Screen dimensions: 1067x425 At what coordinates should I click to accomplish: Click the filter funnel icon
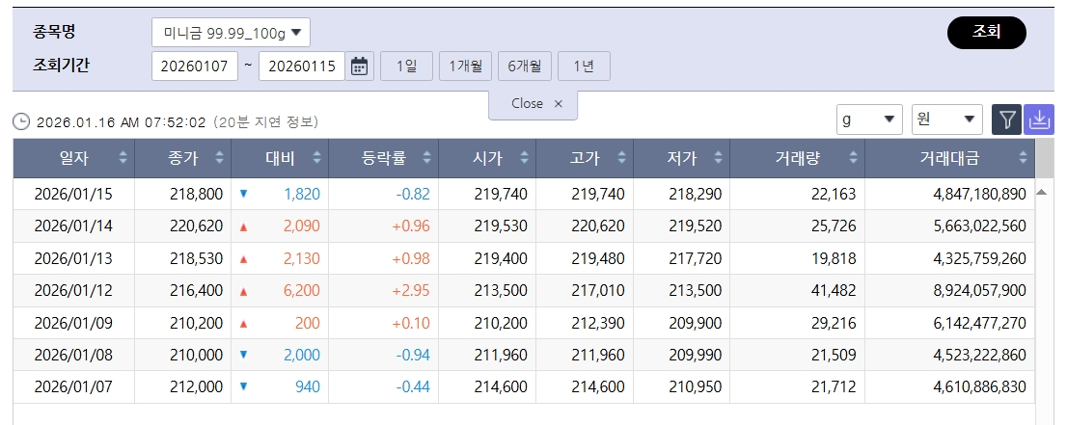coord(1006,120)
